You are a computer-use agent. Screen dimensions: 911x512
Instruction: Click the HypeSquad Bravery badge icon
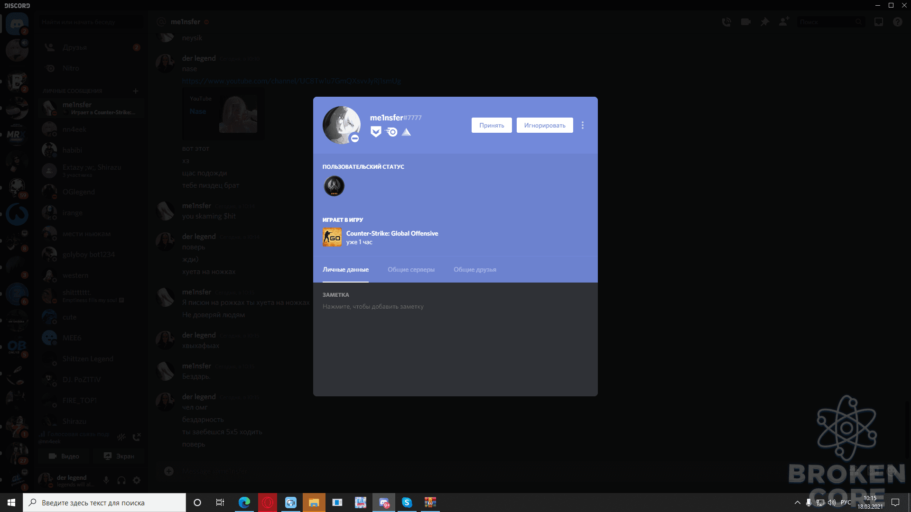(x=376, y=132)
